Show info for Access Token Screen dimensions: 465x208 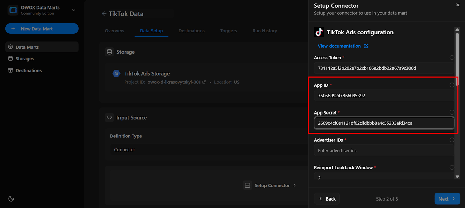(x=452, y=57)
